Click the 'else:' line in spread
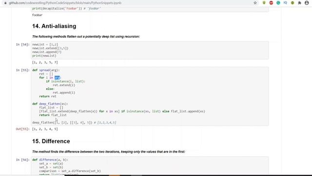The height and width of the screenshot is (176, 312). (x=50, y=89)
